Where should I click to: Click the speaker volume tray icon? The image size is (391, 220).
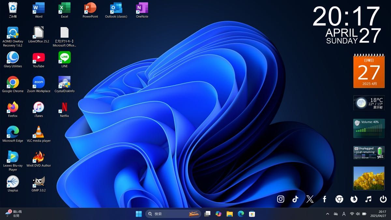[358, 214]
